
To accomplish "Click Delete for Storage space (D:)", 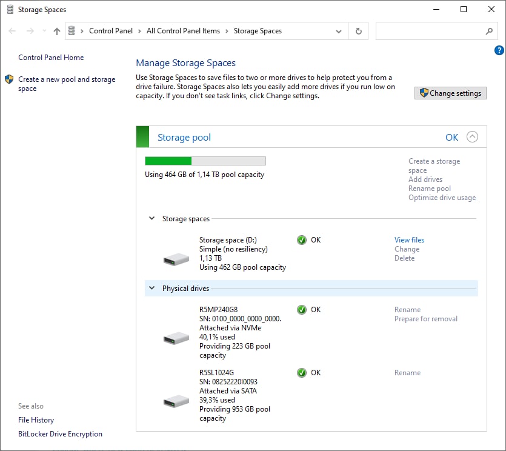I will [x=404, y=258].
